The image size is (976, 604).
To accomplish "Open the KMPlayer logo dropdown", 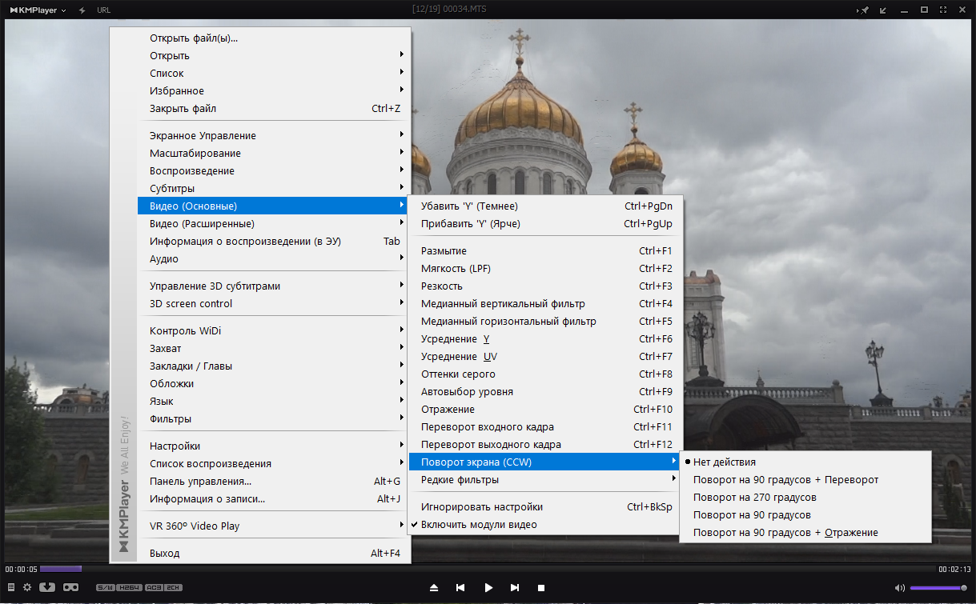I will pos(38,10).
